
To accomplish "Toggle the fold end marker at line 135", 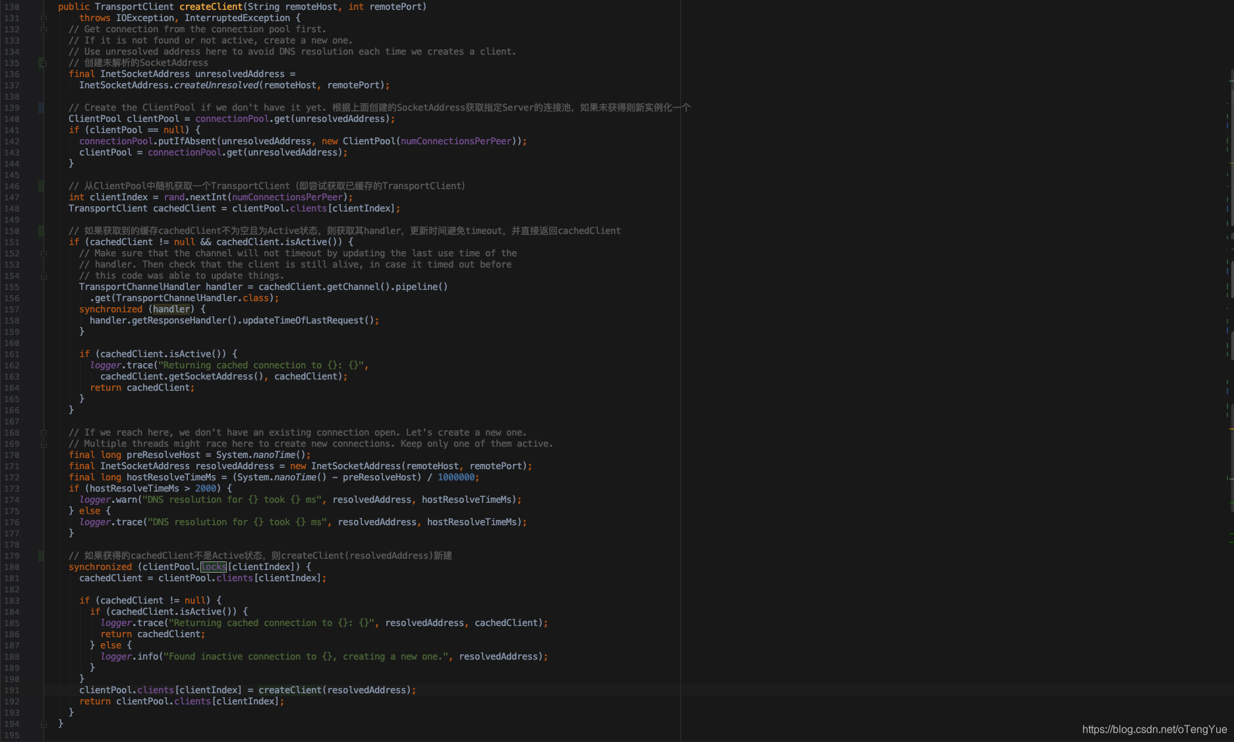I will [44, 63].
